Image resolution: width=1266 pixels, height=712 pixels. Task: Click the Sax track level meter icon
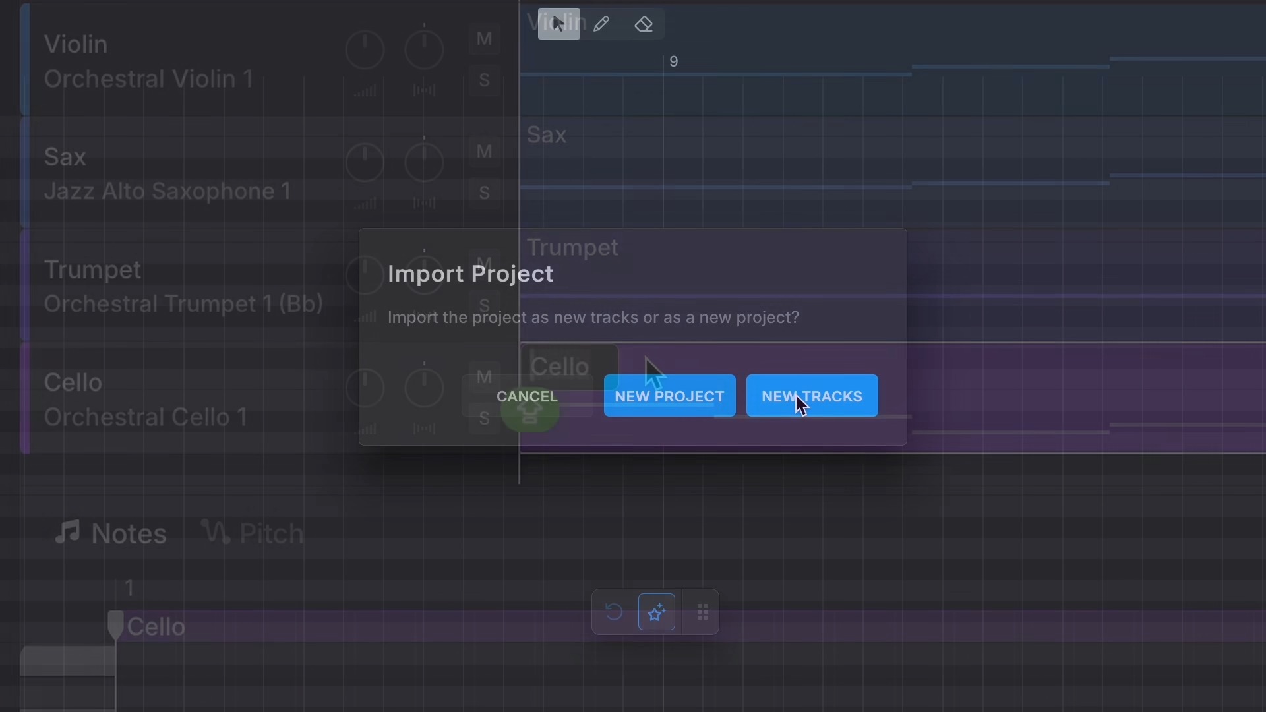(x=365, y=204)
